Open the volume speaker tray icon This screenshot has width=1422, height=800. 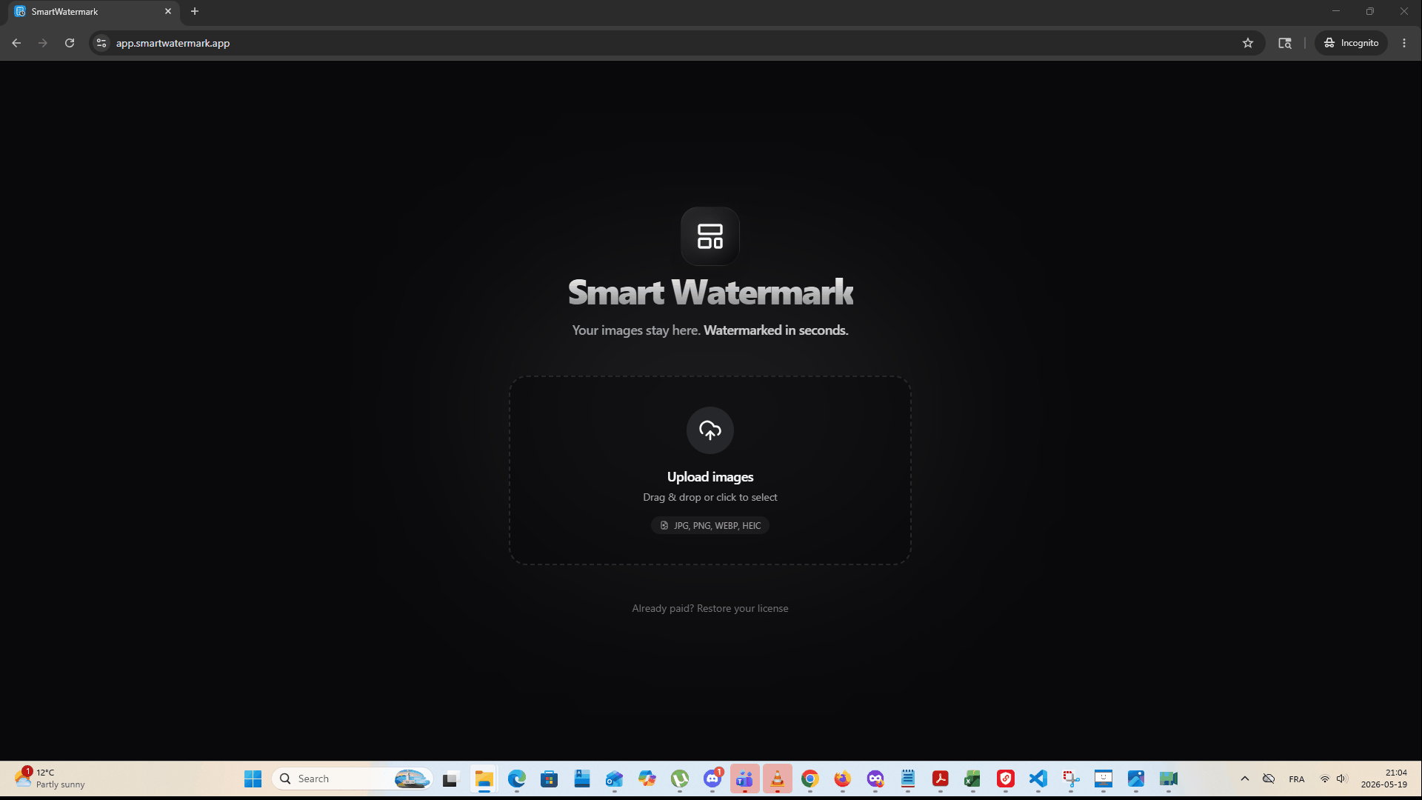(x=1341, y=779)
